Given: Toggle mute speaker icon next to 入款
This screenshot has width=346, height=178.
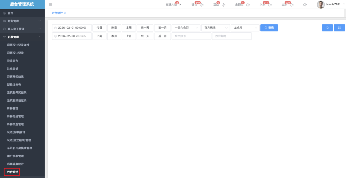Looking at the screenshot, I should (270, 5).
